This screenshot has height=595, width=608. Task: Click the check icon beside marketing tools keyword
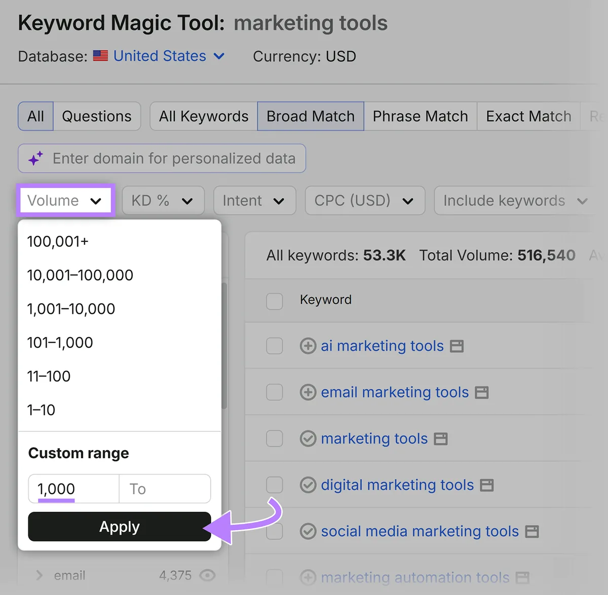point(308,438)
